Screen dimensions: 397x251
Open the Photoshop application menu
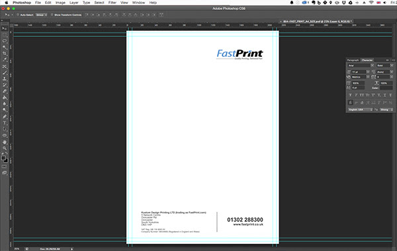pos(22,3)
